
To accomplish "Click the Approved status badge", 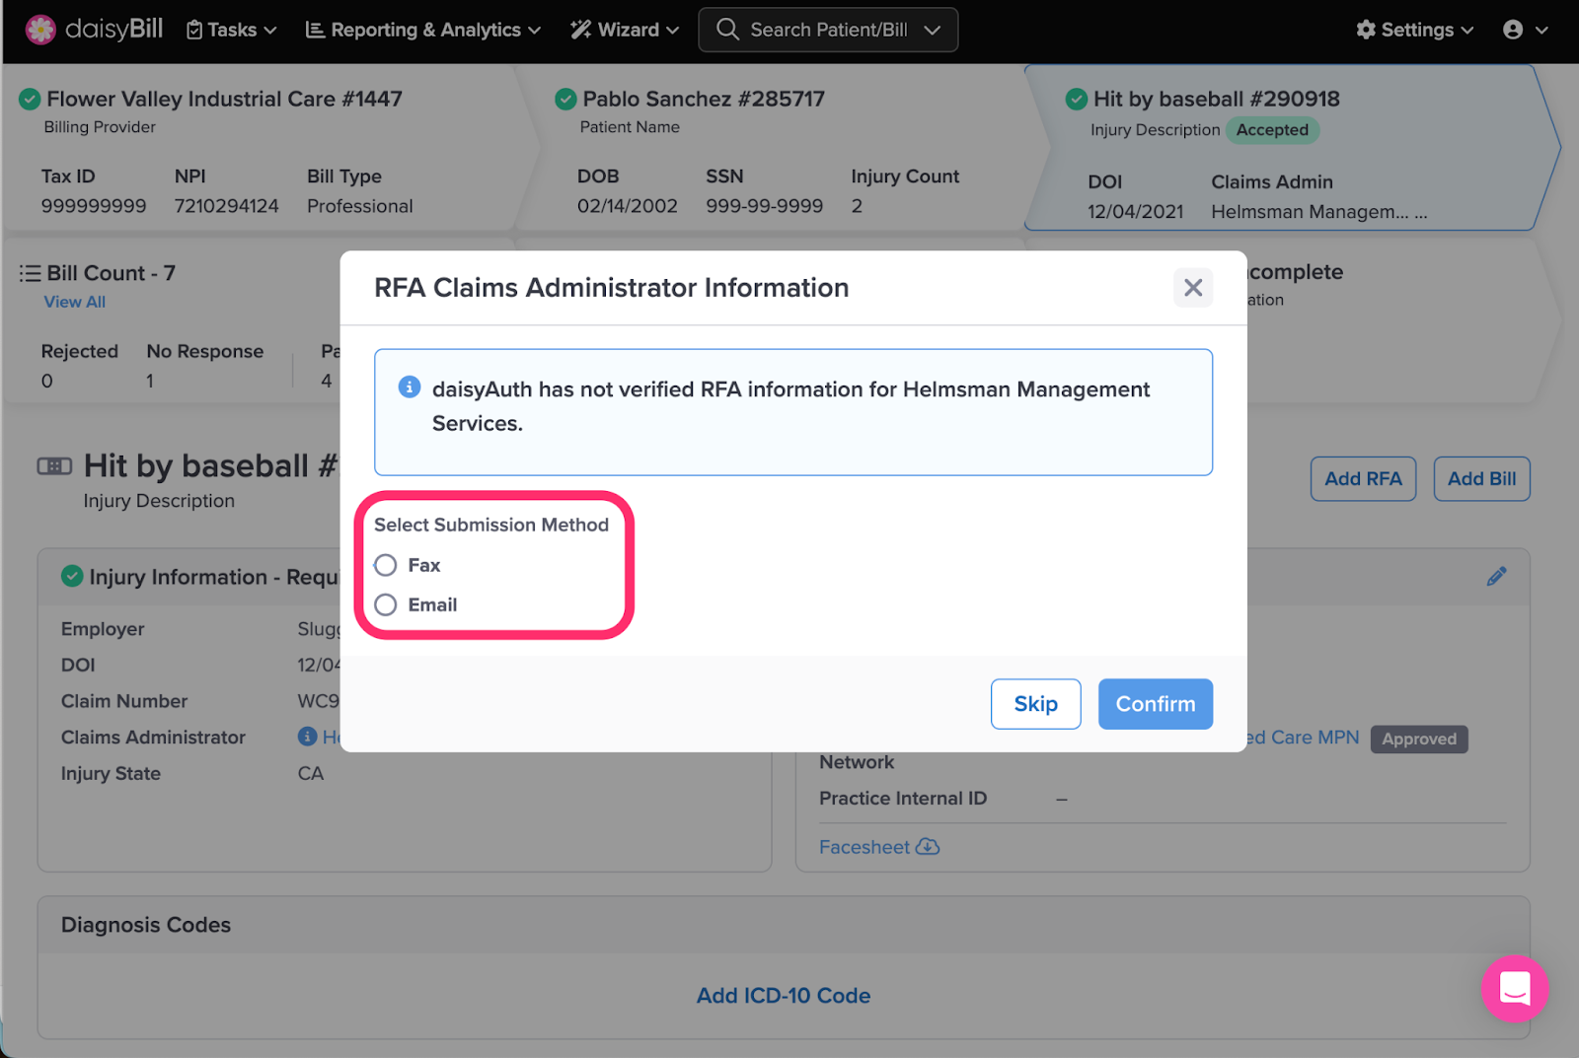I will click(x=1419, y=739).
